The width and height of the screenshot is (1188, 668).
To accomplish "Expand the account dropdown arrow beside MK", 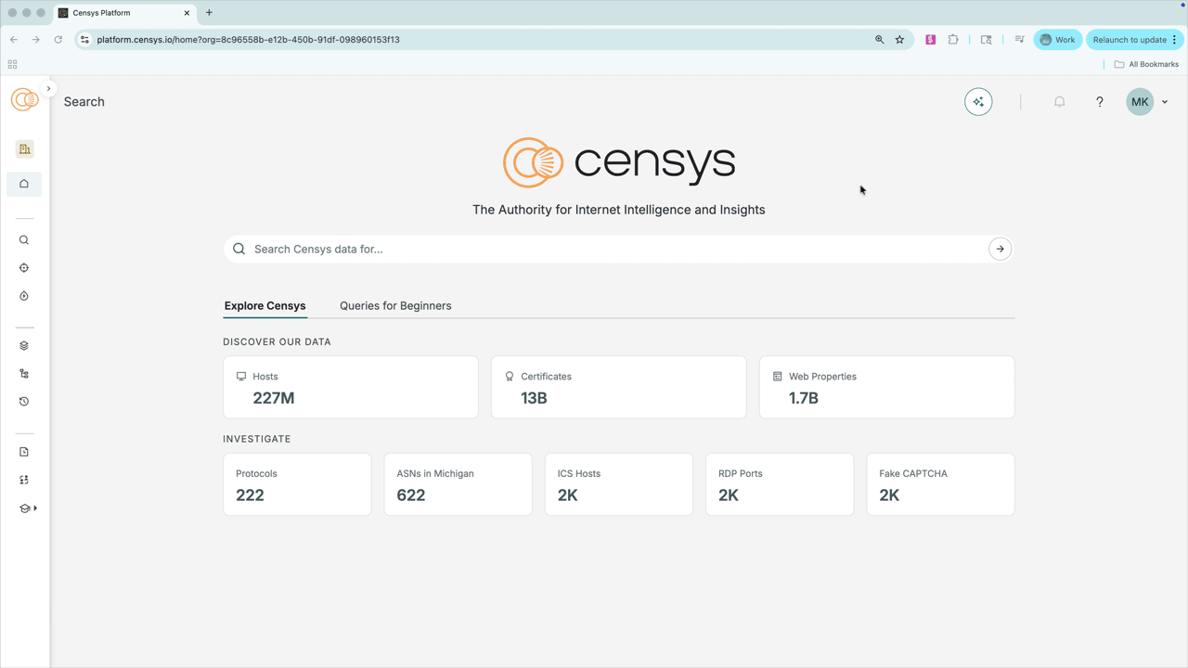I will point(1165,102).
